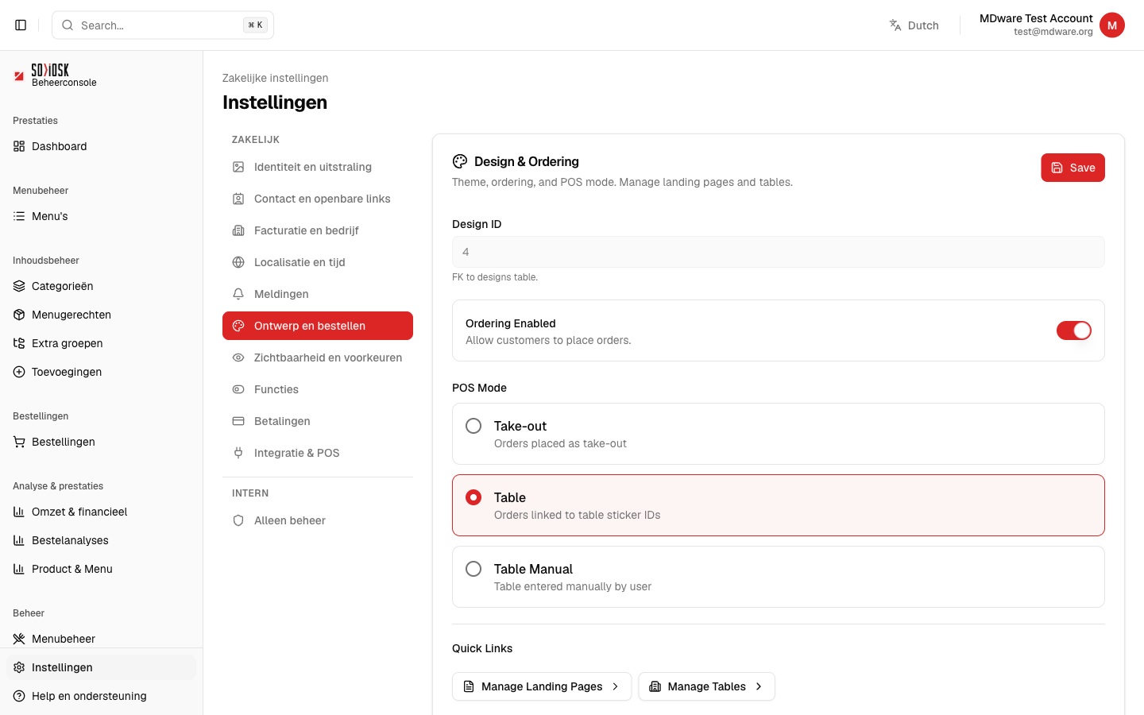The width and height of the screenshot is (1144, 715).
Task: Open the Dutch language selector
Action: (914, 25)
